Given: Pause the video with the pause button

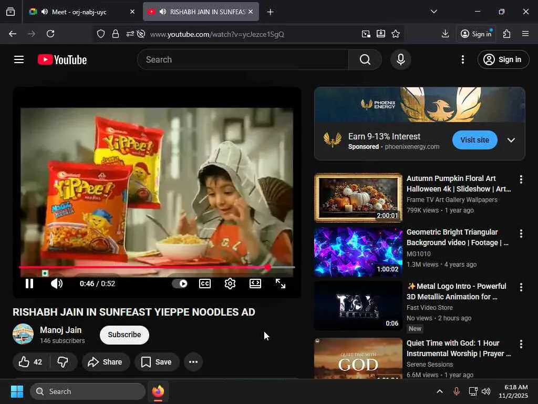Looking at the screenshot, I should tap(29, 284).
